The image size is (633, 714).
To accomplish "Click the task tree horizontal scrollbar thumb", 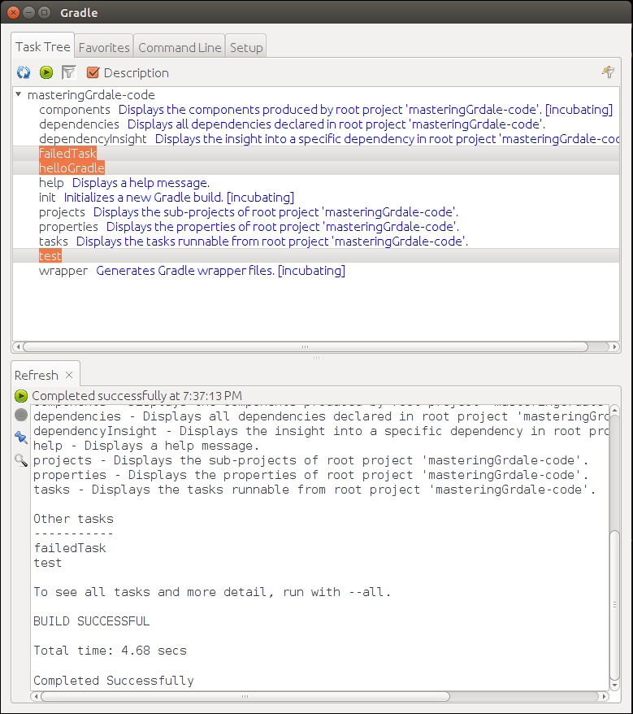I will click(306, 347).
